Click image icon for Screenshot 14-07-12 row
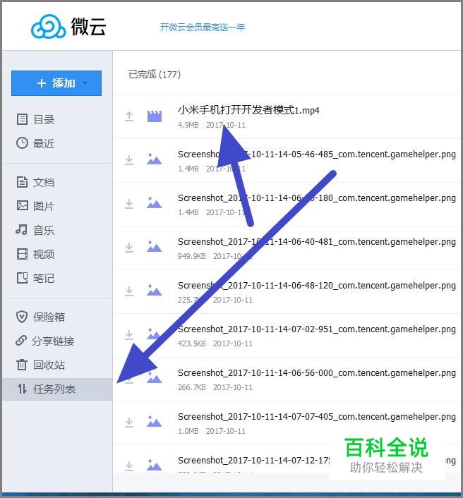The height and width of the screenshot is (498, 463). 154,465
